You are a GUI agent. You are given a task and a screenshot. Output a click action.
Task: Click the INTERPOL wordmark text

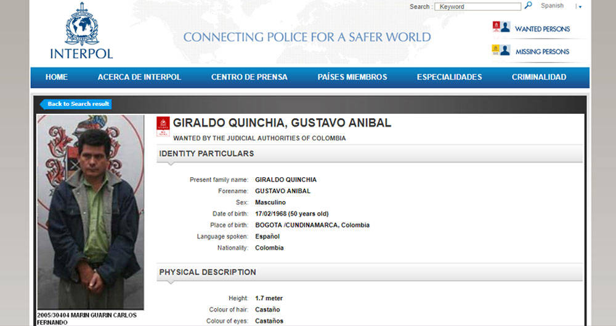click(81, 54)
